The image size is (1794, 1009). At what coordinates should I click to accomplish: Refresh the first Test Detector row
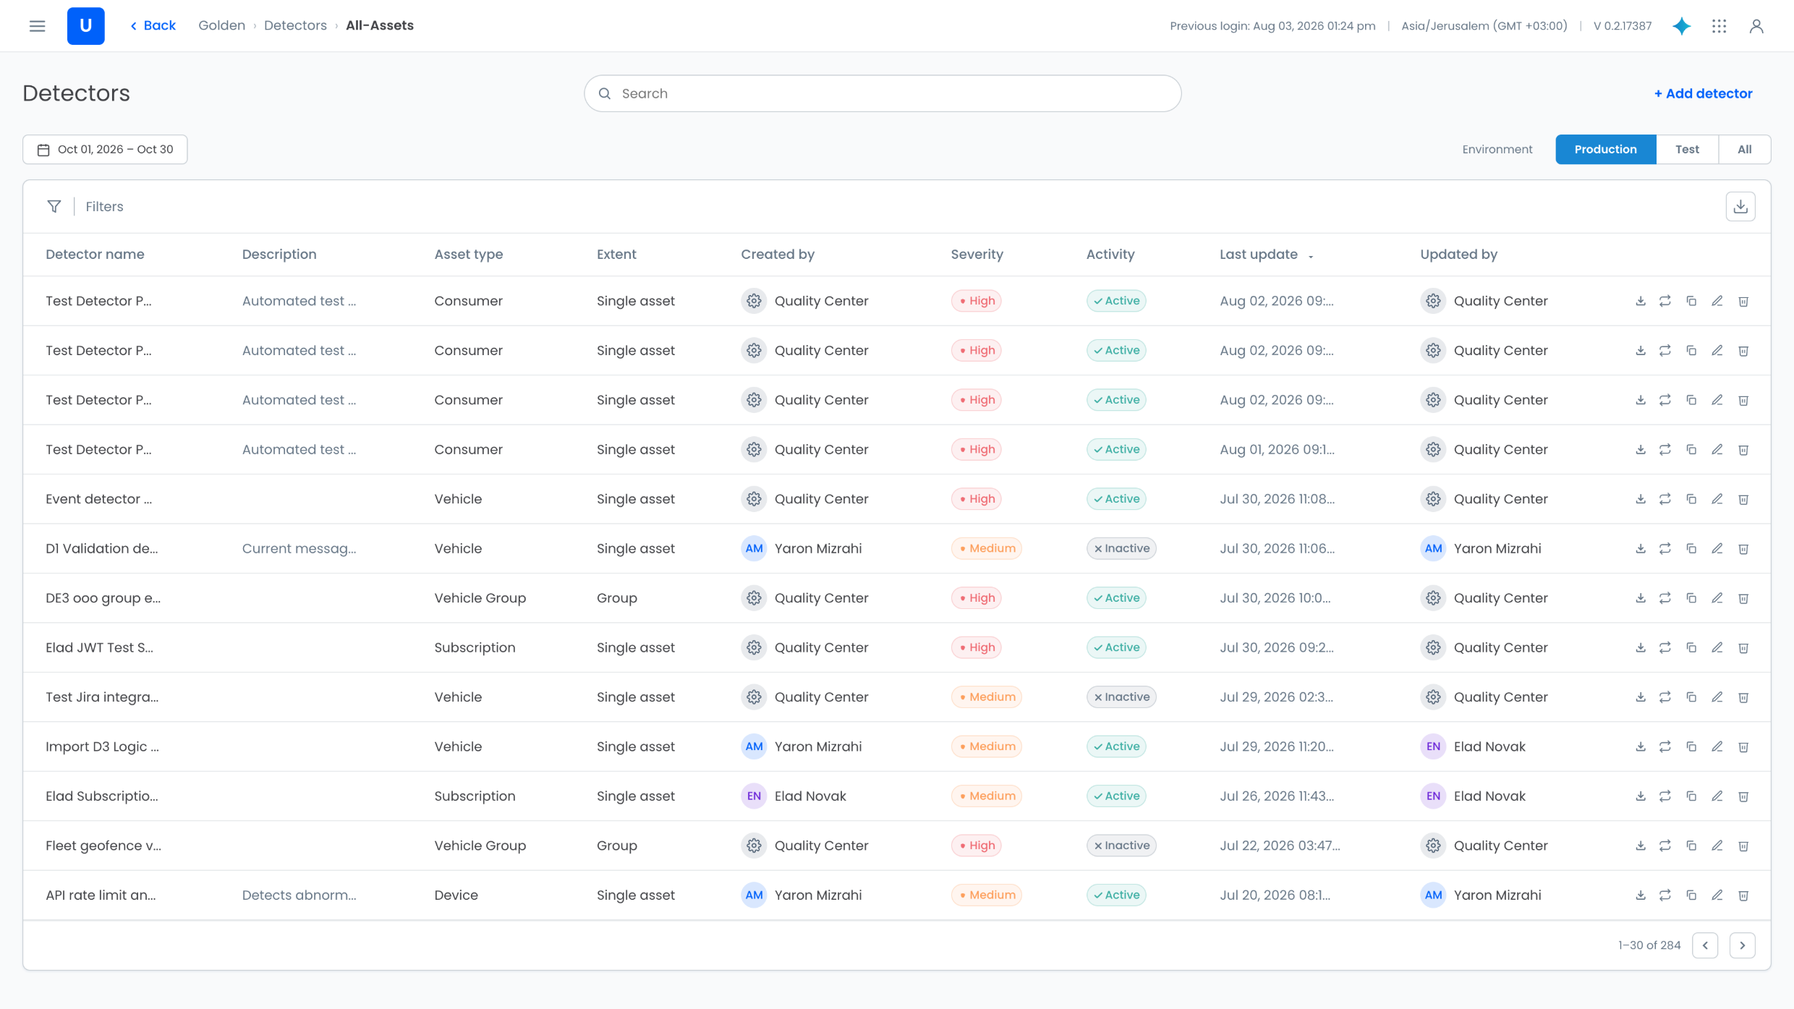pos(1665,301)
